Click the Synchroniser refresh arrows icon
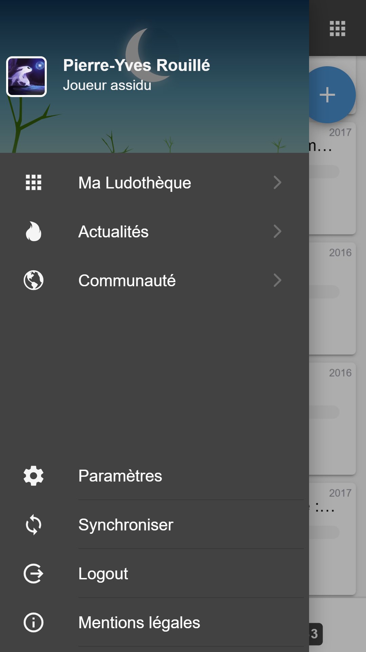 (34, 525)
